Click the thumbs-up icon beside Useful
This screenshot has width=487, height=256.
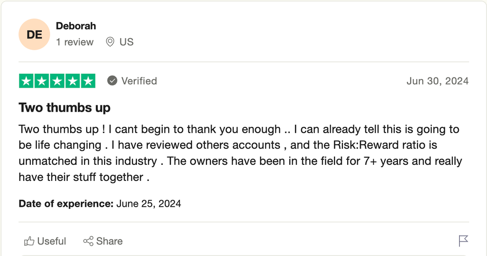[x=29, y=241]
